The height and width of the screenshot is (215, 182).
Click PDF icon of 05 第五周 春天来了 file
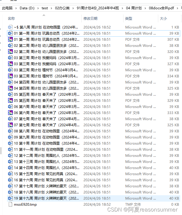click(10, 100)
